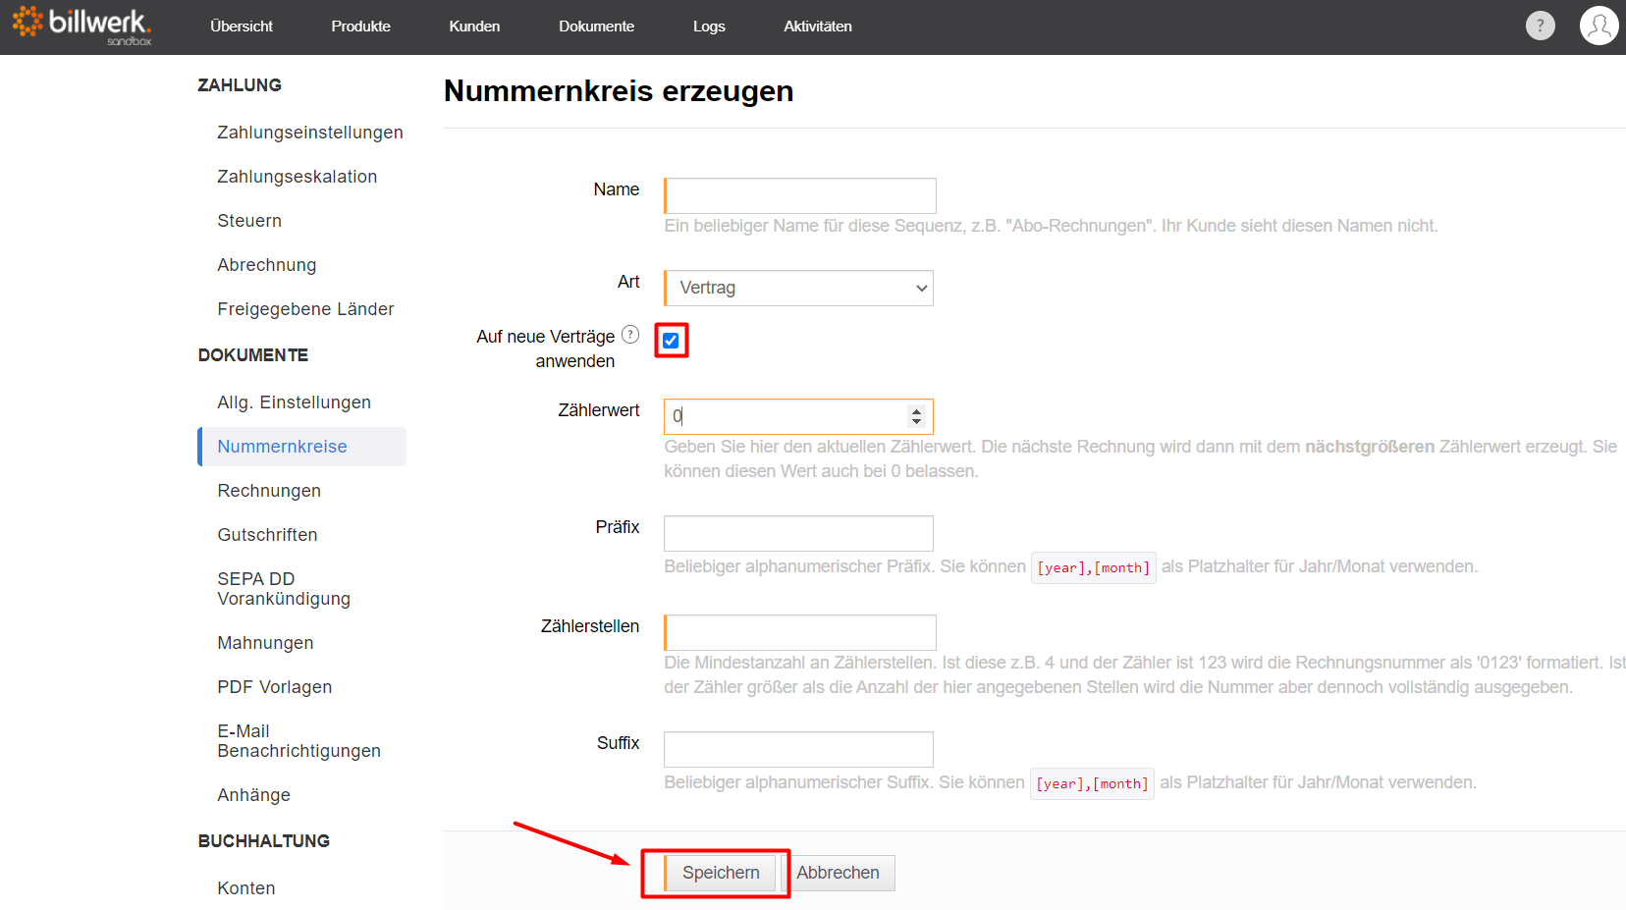Open Dokumente in the top navigation
This screenshot has height=910, width=1626.
click(596, 27)
